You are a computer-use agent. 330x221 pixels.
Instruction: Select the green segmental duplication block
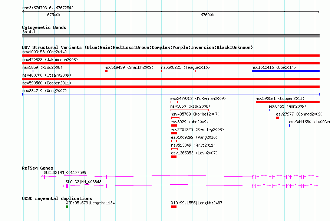(x=67, y=207)
